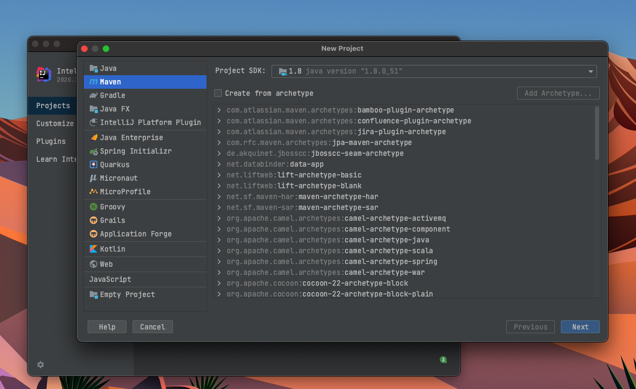636x389 pixels.
Task: Click the IntelliJ Platform Plugin icon
Action: point(94,122)
